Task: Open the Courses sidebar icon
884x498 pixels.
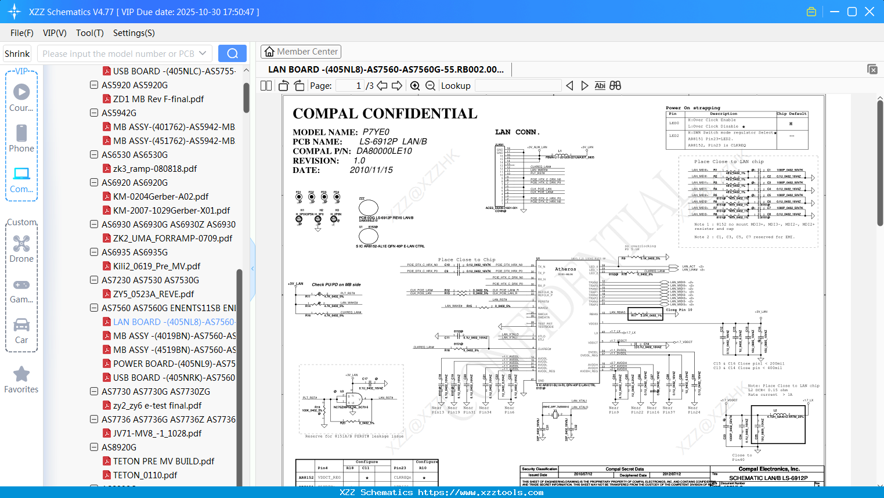Action: pyautogui.click(x=21, y=92)
